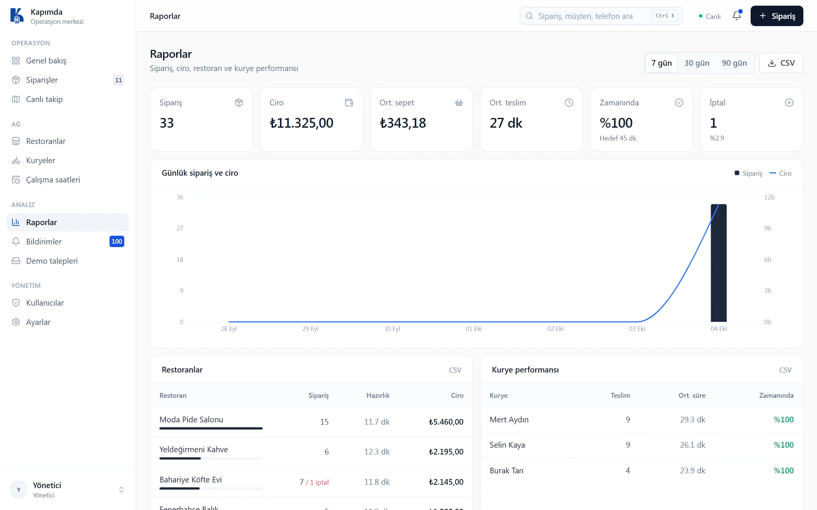Download the report with the top CSV button
Viewport: 817px width, 510px height.
coord(781,63)
